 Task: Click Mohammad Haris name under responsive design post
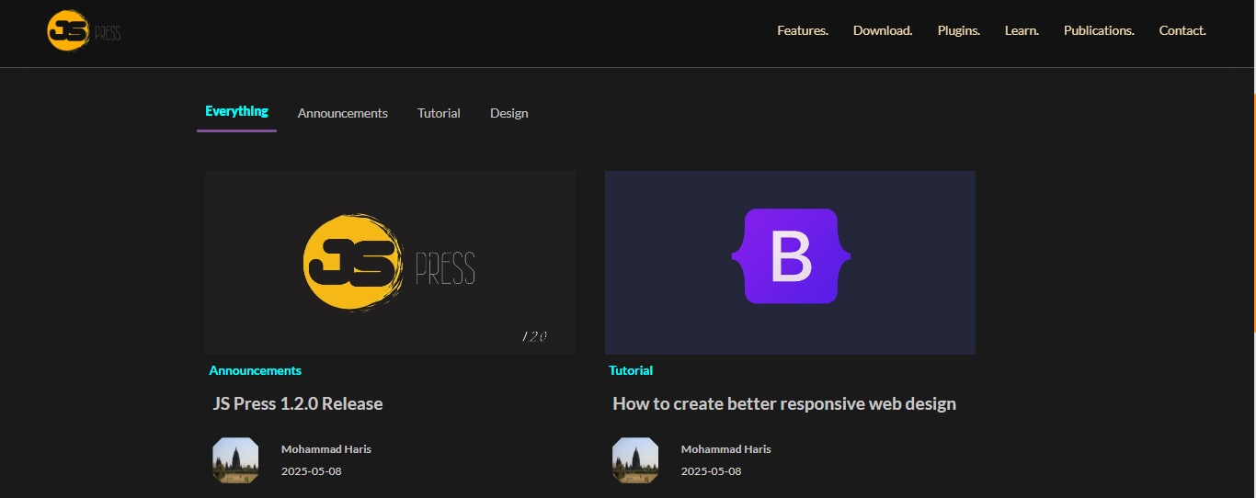point(725,449)
